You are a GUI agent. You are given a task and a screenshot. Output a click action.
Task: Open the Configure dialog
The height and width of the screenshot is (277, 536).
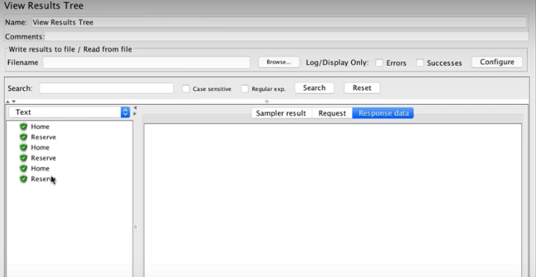click(497, 62)
